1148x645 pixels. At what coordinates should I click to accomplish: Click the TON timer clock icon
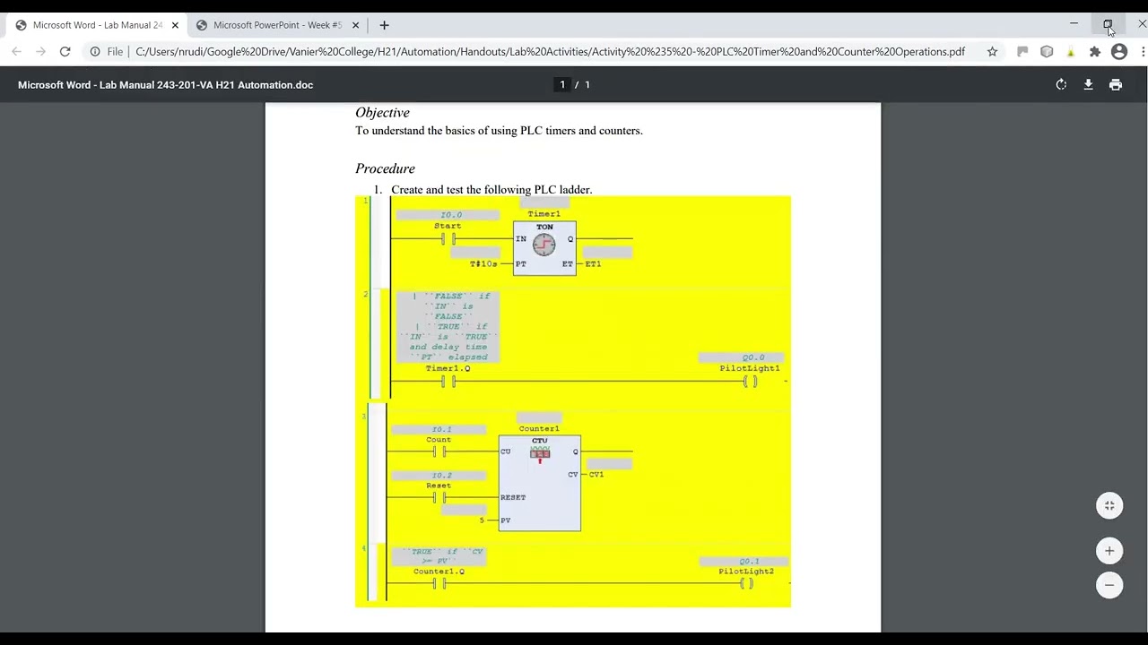pos(544,245)
